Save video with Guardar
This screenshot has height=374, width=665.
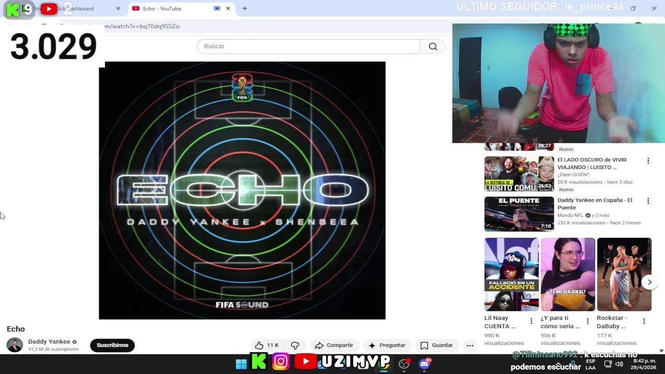pos(436,345)
